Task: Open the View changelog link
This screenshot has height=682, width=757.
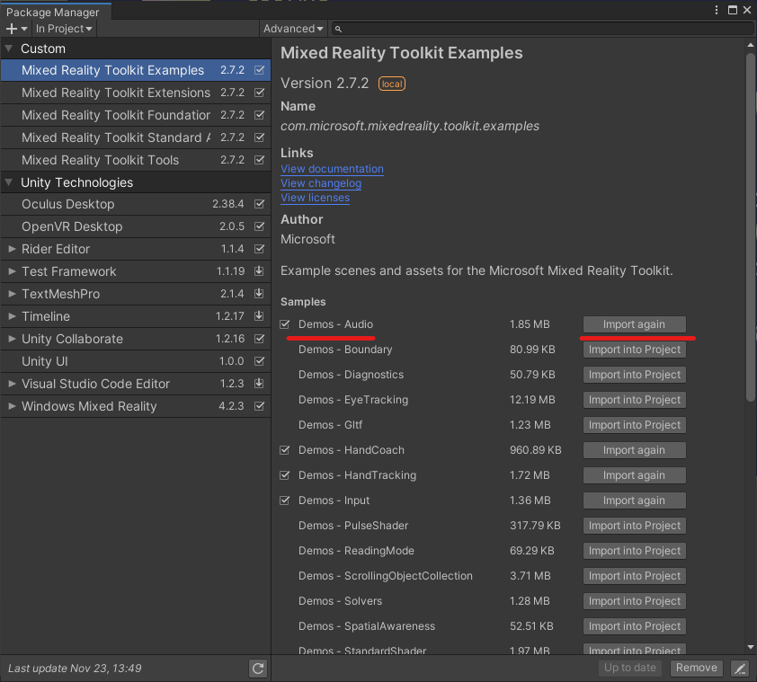Action: point(321,183)
